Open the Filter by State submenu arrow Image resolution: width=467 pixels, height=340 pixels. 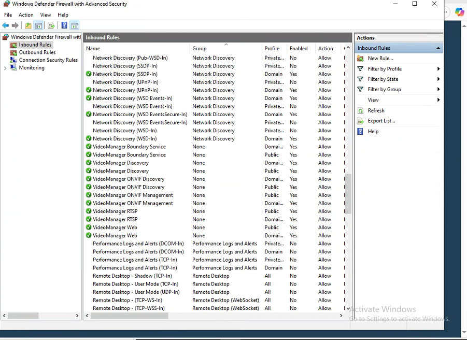(438, 79)
